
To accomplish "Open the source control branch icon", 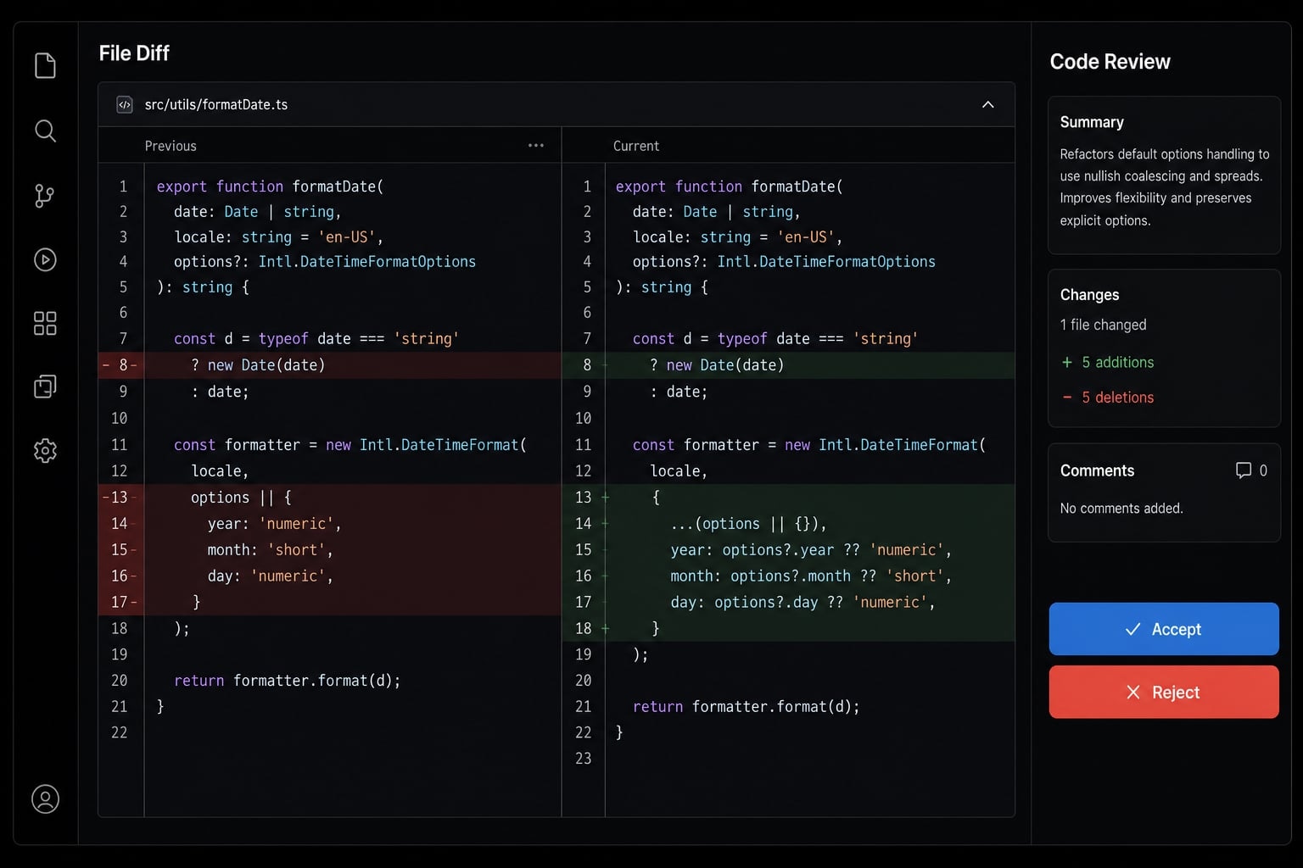I will (45, 196).
